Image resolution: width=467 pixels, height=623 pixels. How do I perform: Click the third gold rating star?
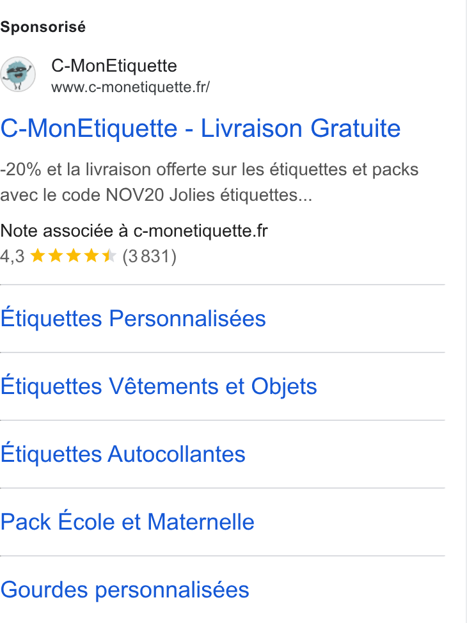coord(74,256)
